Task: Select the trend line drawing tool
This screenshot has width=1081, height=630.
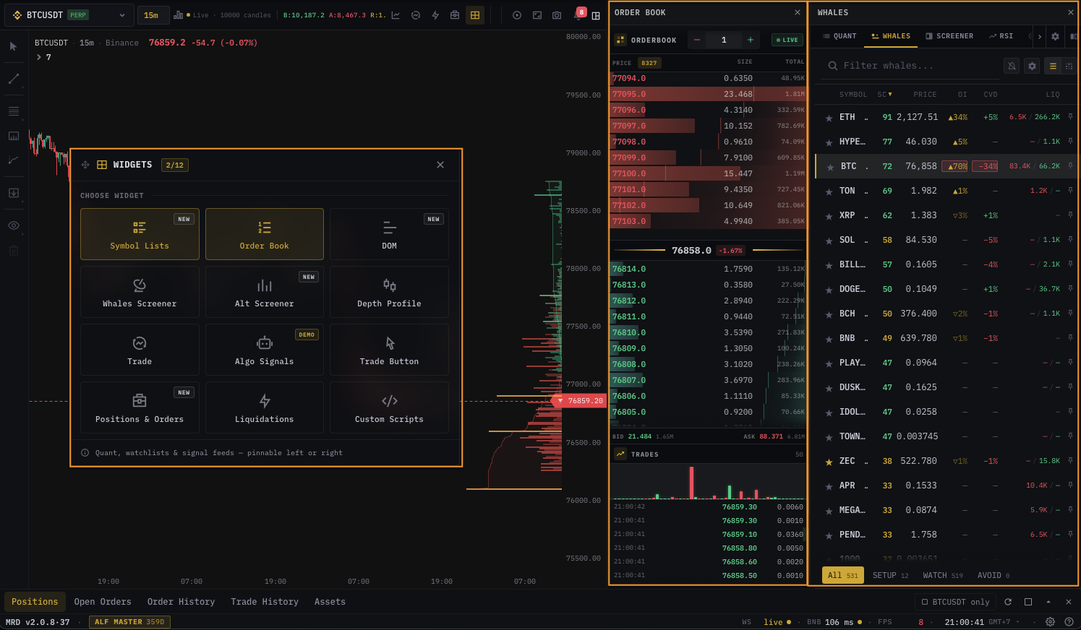Action: click(x=14, y=79)
